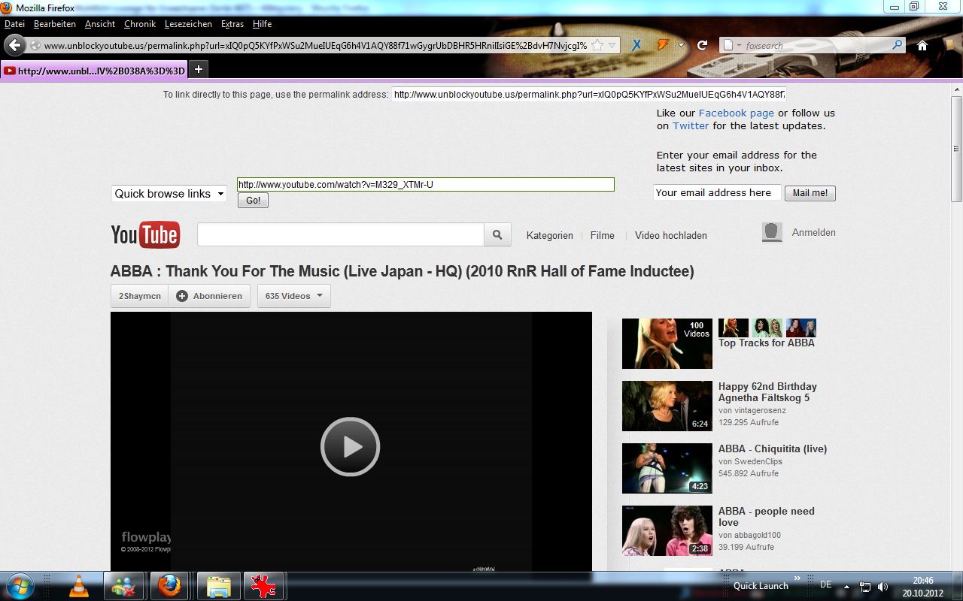The image size is (963, 601).
Task: Open URL bar history dropdown arrow
Action: click(612, 45)
